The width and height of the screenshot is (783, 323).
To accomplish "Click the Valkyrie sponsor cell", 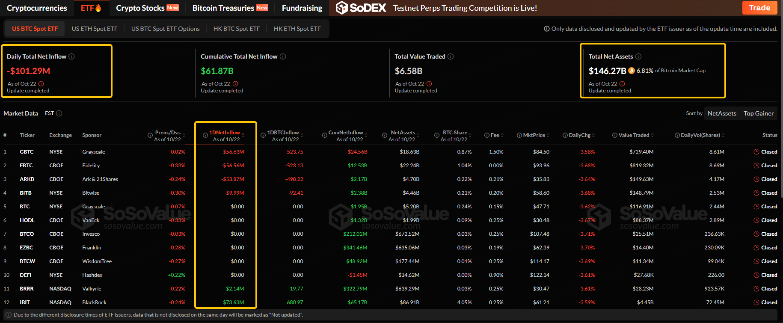I will pyautogui.click(x=92, y=289).
